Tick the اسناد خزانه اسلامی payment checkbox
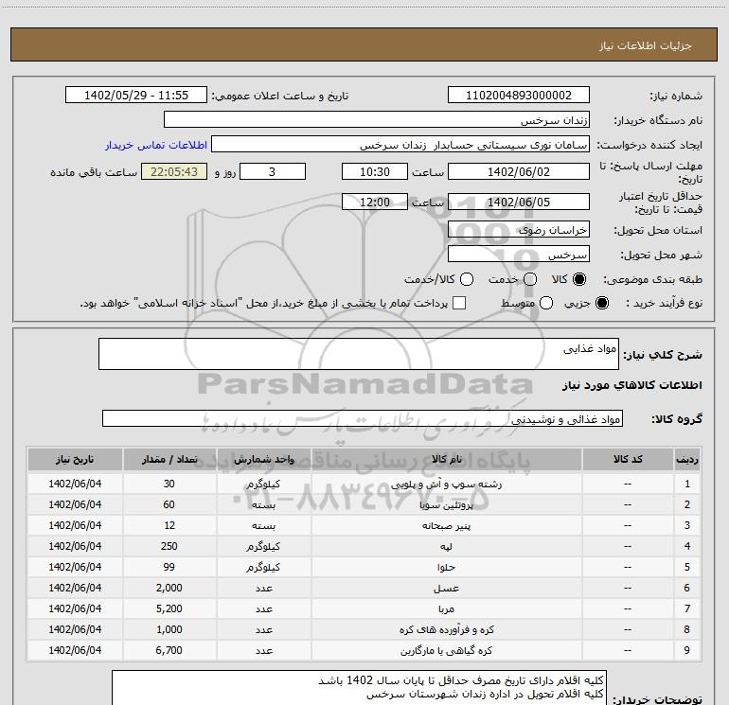This screenshot has height=705, width=729. [459, 303]
